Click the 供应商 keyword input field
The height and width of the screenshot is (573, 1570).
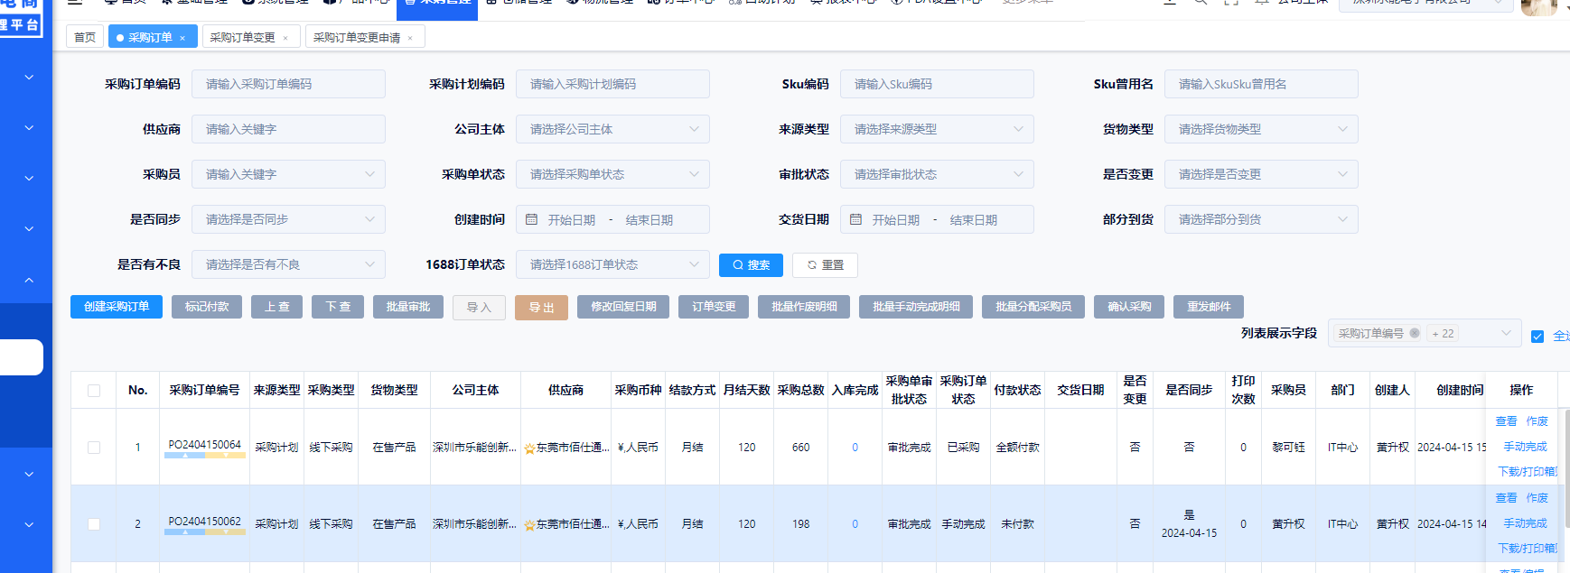coord(288,129)
